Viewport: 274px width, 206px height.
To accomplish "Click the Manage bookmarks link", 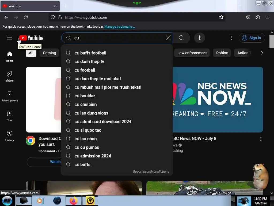I will [120, 27].
